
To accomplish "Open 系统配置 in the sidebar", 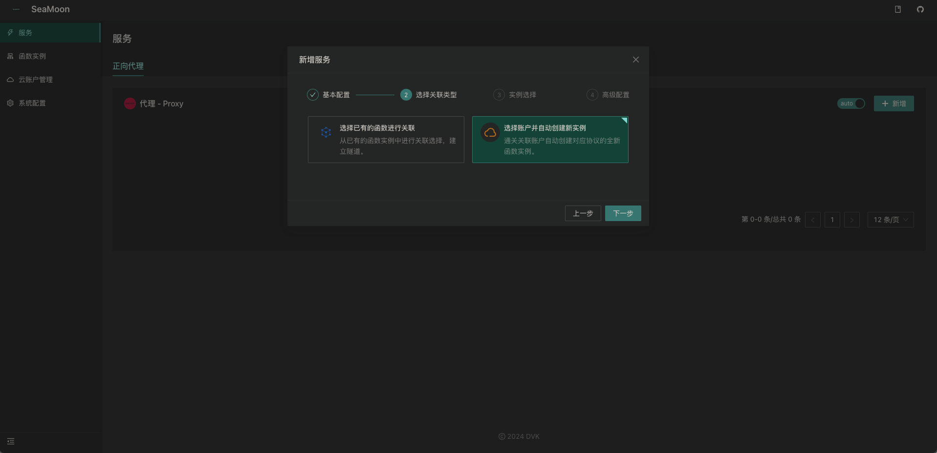I will coord(50,103).
